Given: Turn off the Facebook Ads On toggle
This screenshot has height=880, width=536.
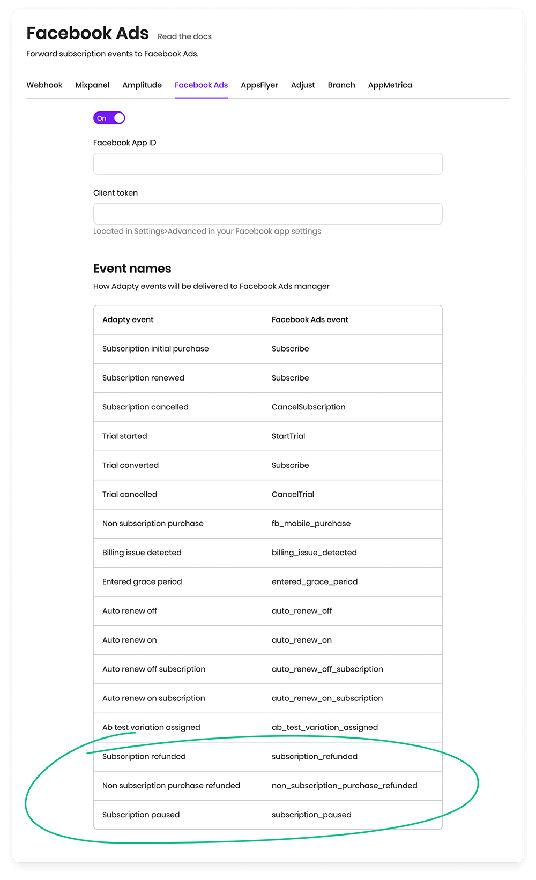Looking at the screenshot, I should [x=109, y=118].
